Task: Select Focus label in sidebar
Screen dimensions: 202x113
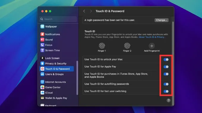Action: click(x=49, y=45)
